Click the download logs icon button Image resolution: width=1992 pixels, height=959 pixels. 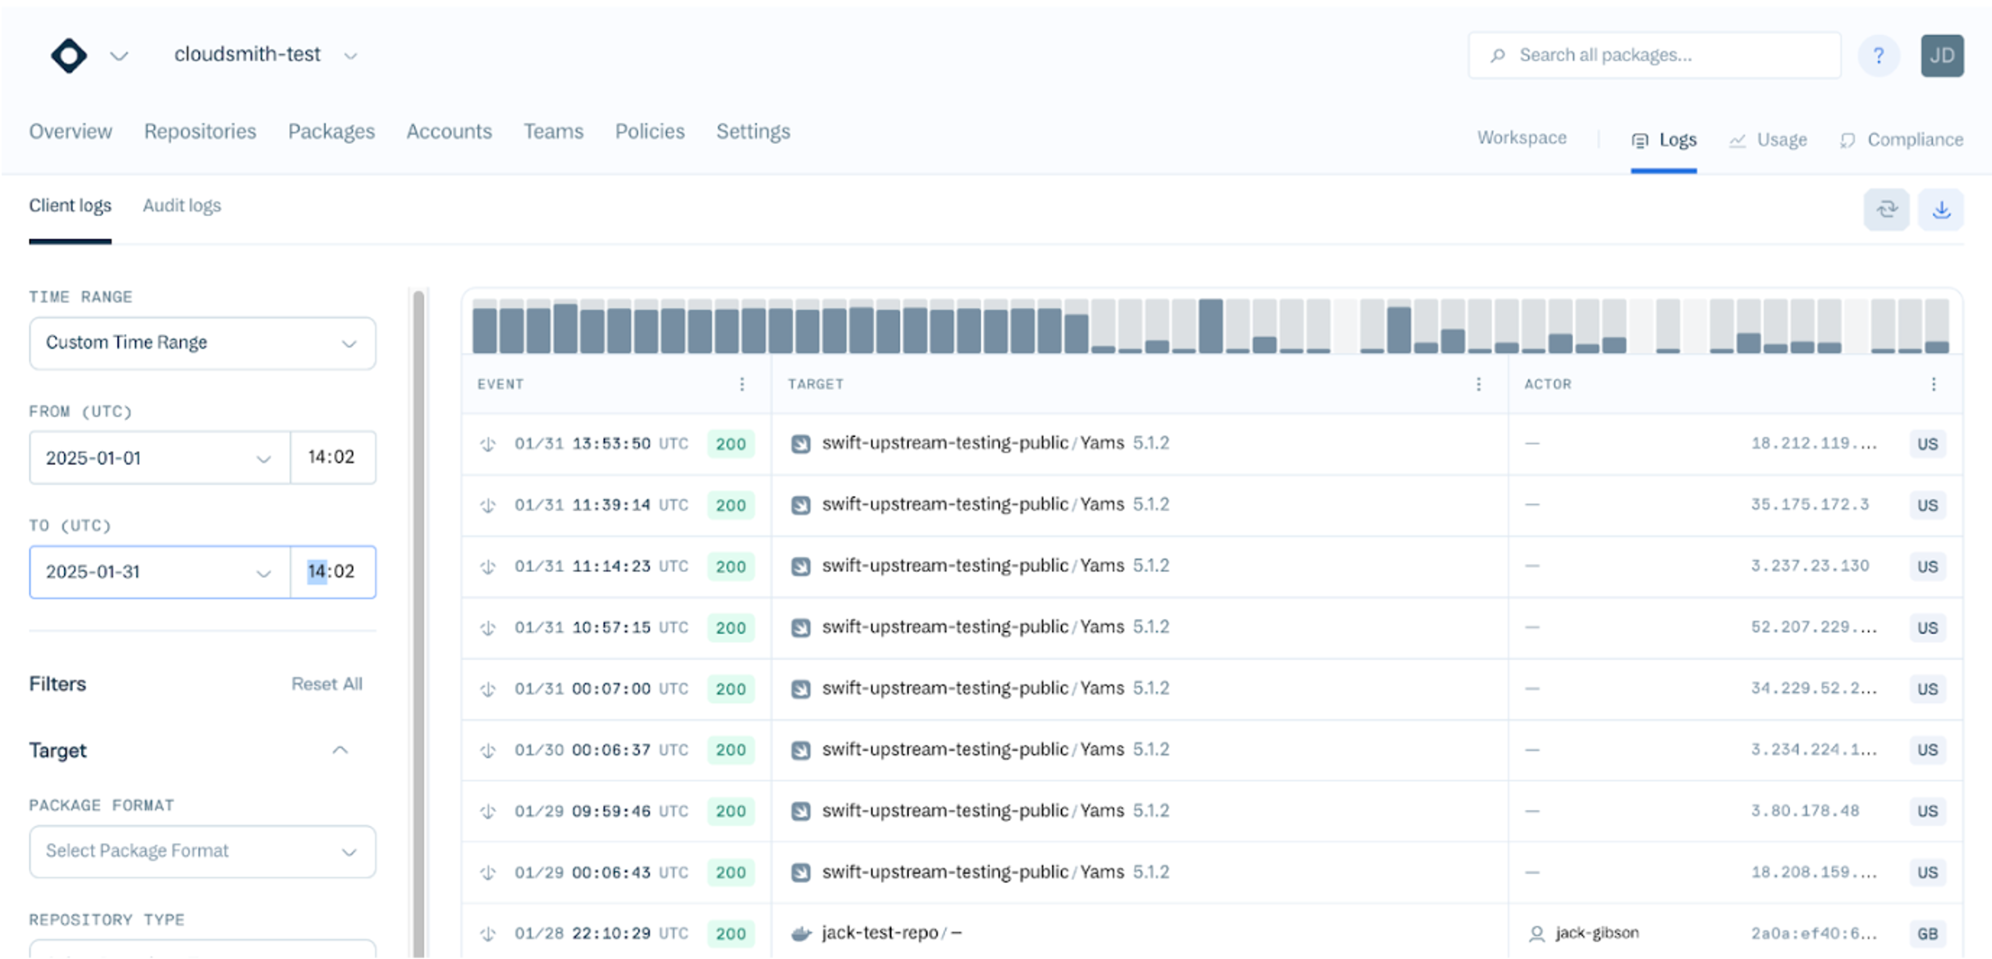click(x=1940, y=210)
